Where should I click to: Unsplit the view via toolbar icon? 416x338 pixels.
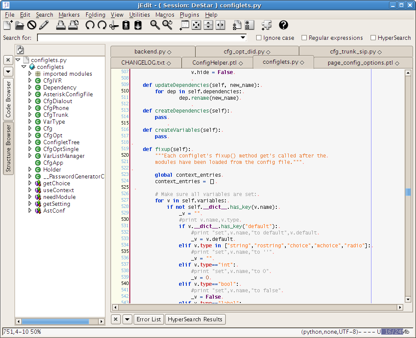click(196, 25)
